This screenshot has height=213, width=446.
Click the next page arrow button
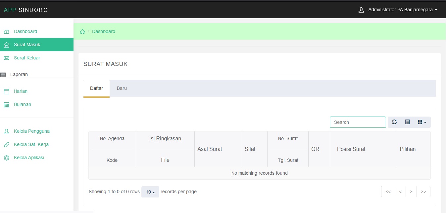coord(411,192)
